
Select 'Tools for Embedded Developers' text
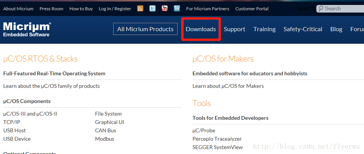(x=231, y=118)
